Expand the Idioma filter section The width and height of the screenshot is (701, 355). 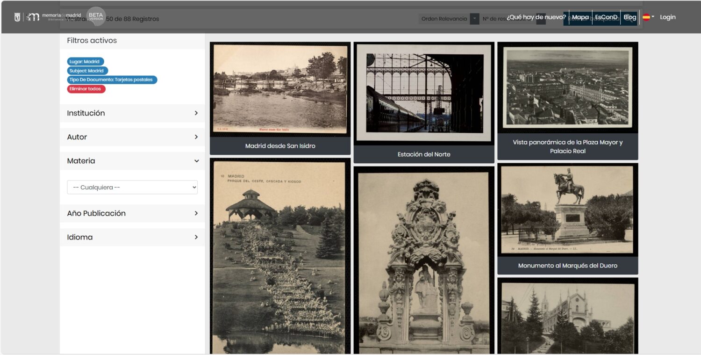(132, 237)
